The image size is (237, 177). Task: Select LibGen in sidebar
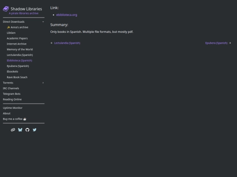11,33
